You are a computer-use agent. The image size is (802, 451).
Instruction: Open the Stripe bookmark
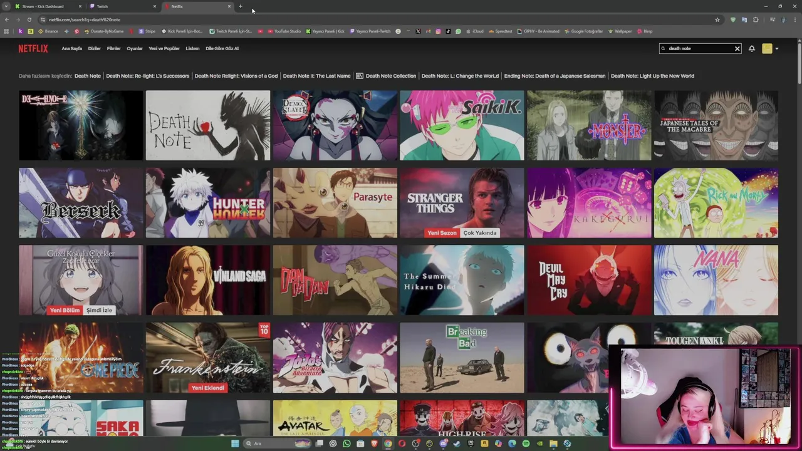[148, 31]
